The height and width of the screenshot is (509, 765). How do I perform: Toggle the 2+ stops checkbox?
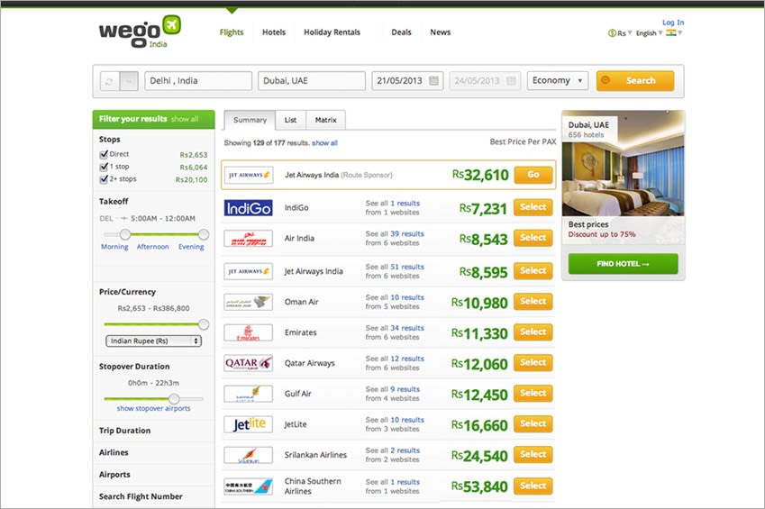[104, 179]
